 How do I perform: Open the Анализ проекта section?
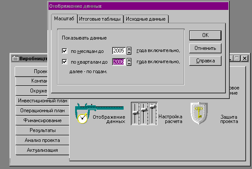[x=43, y=140]
